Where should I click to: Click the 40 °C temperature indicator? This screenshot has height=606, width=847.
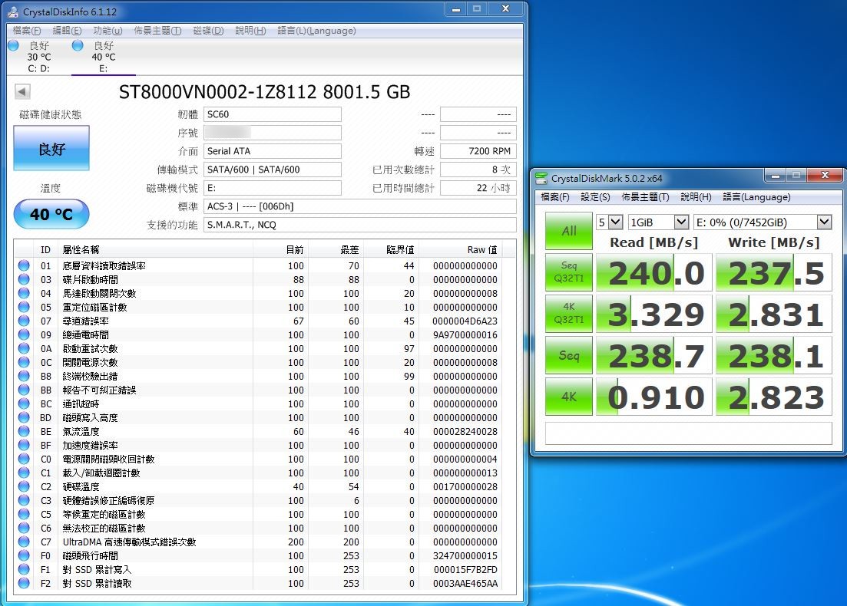click(51, 214)
